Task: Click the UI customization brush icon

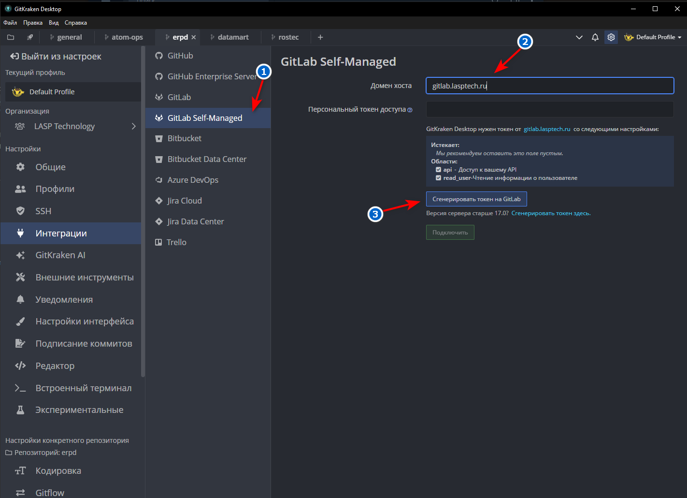Action: 20,322
